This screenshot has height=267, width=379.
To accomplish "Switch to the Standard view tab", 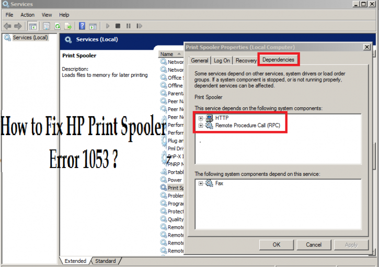I will [106, 261].
